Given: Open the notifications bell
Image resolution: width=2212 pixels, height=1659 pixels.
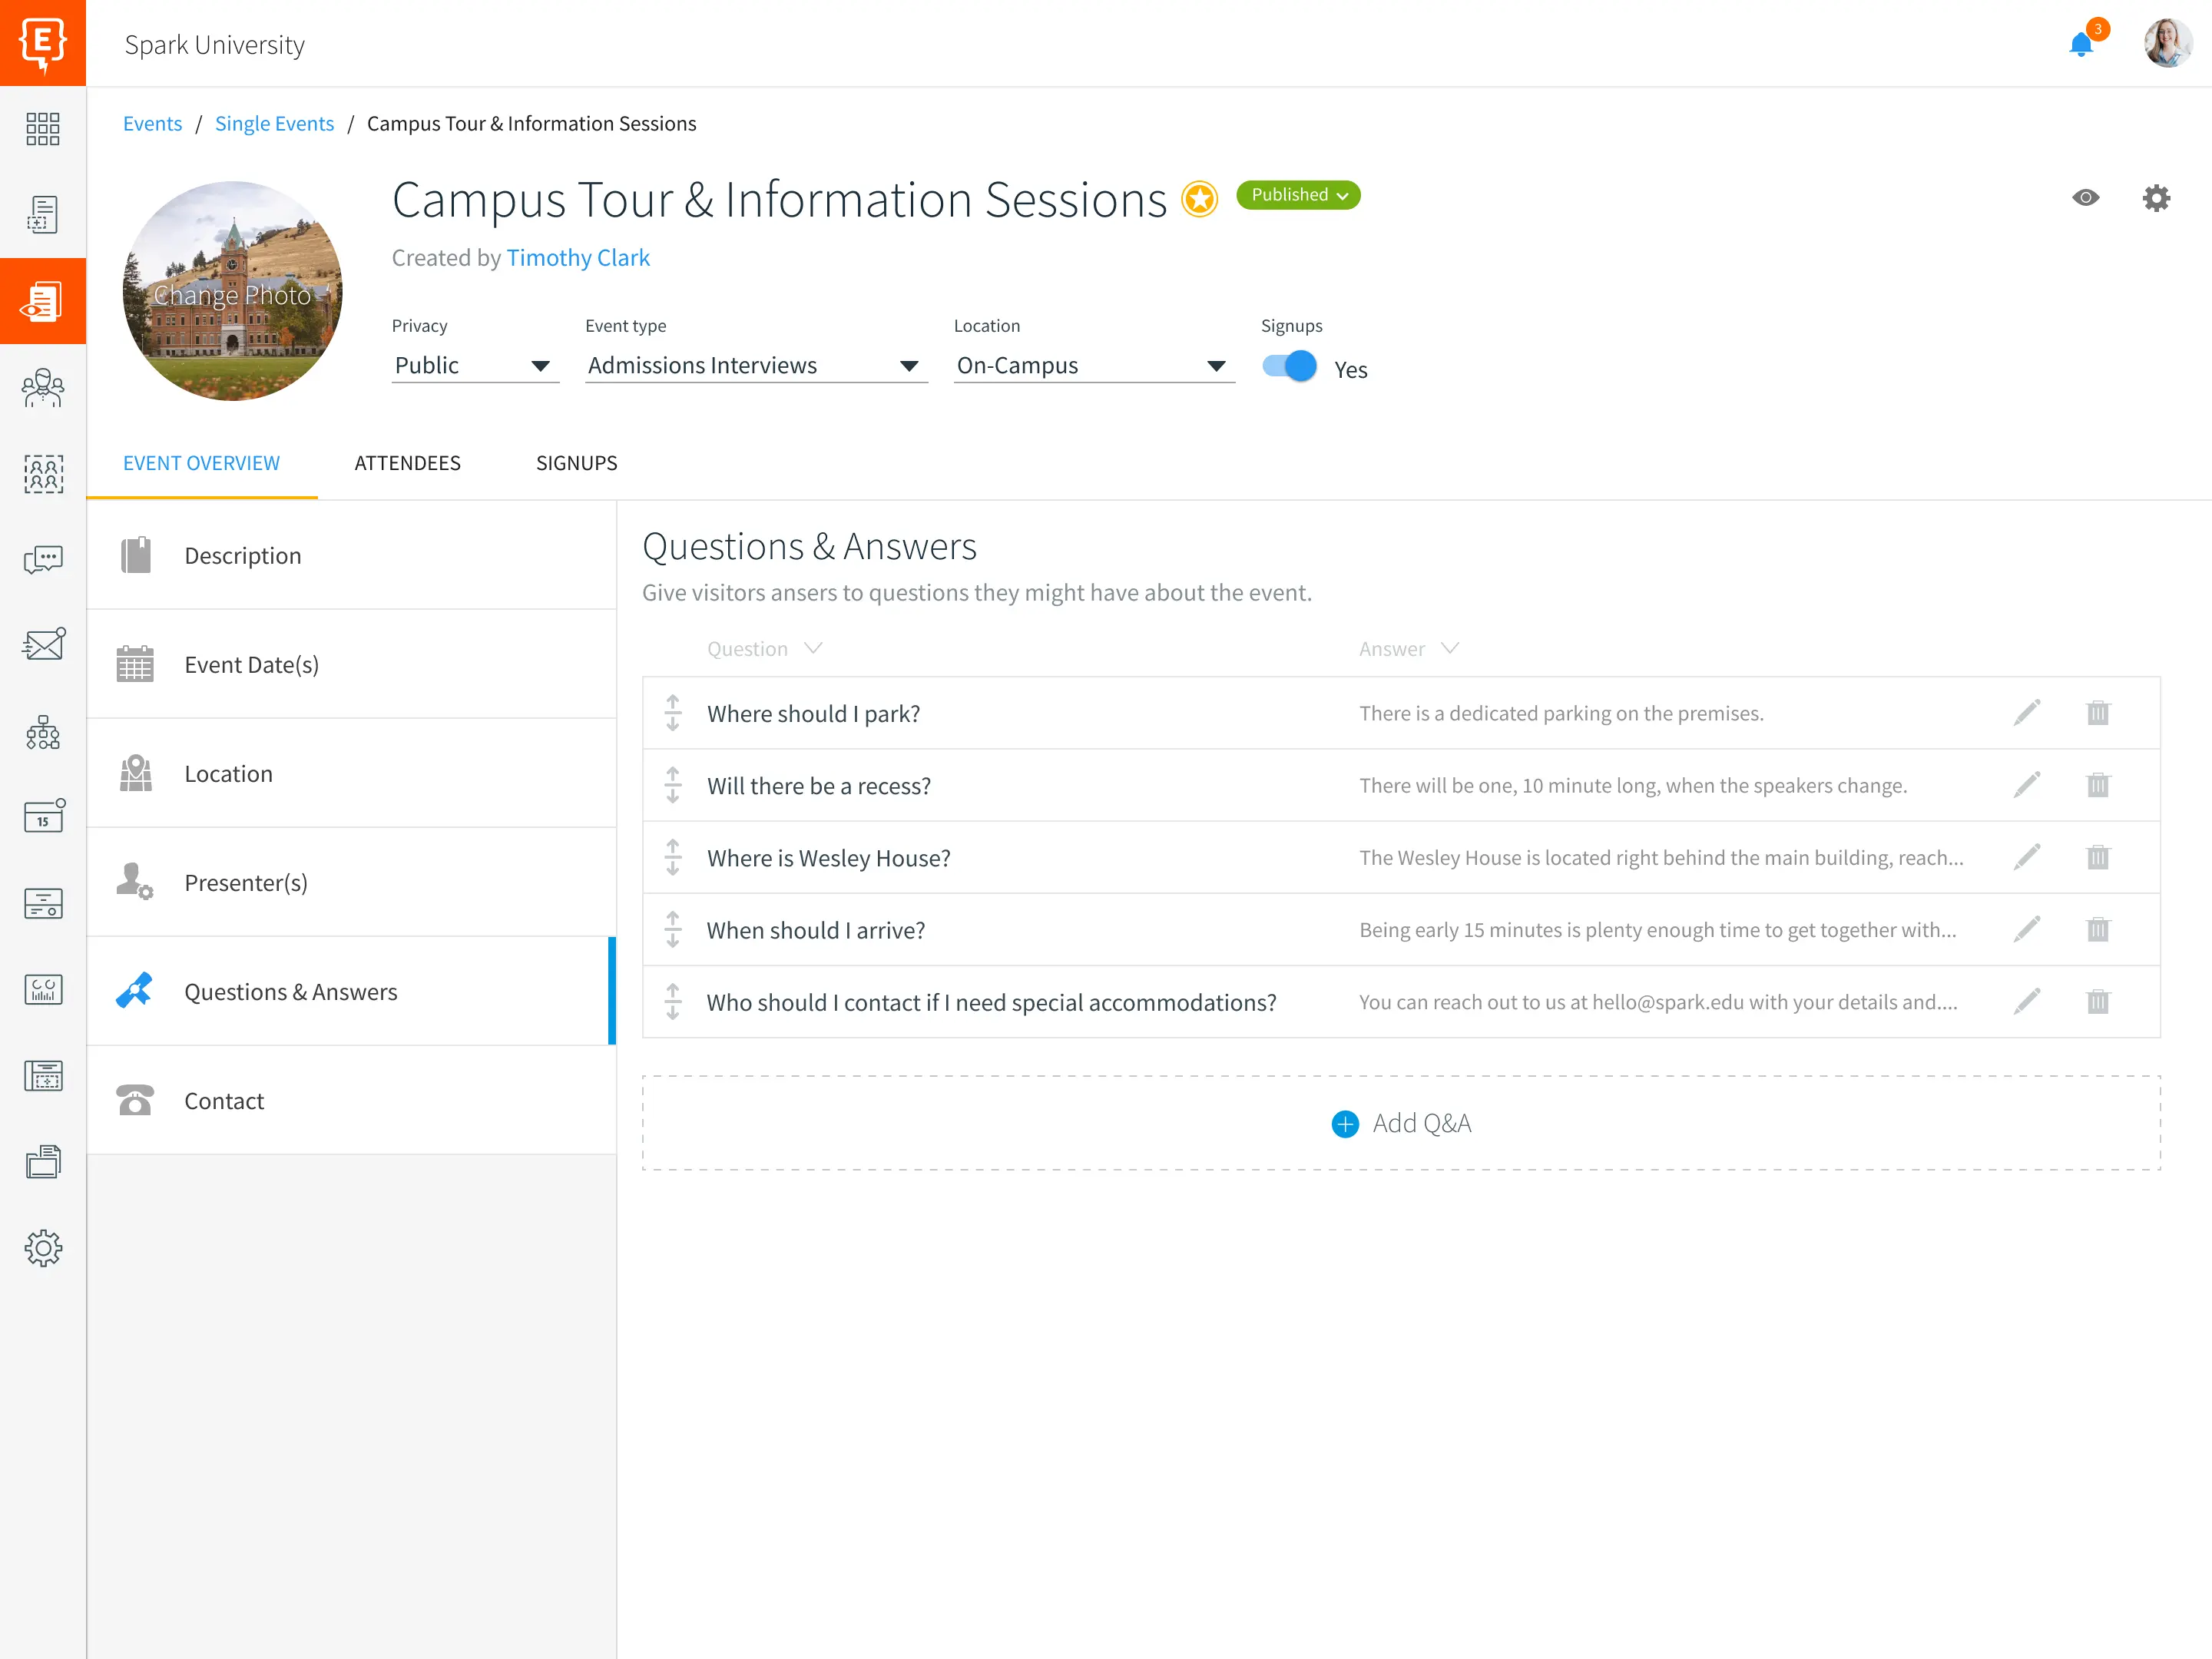Looking at the screenshot, I should (x=2082, y=45).
